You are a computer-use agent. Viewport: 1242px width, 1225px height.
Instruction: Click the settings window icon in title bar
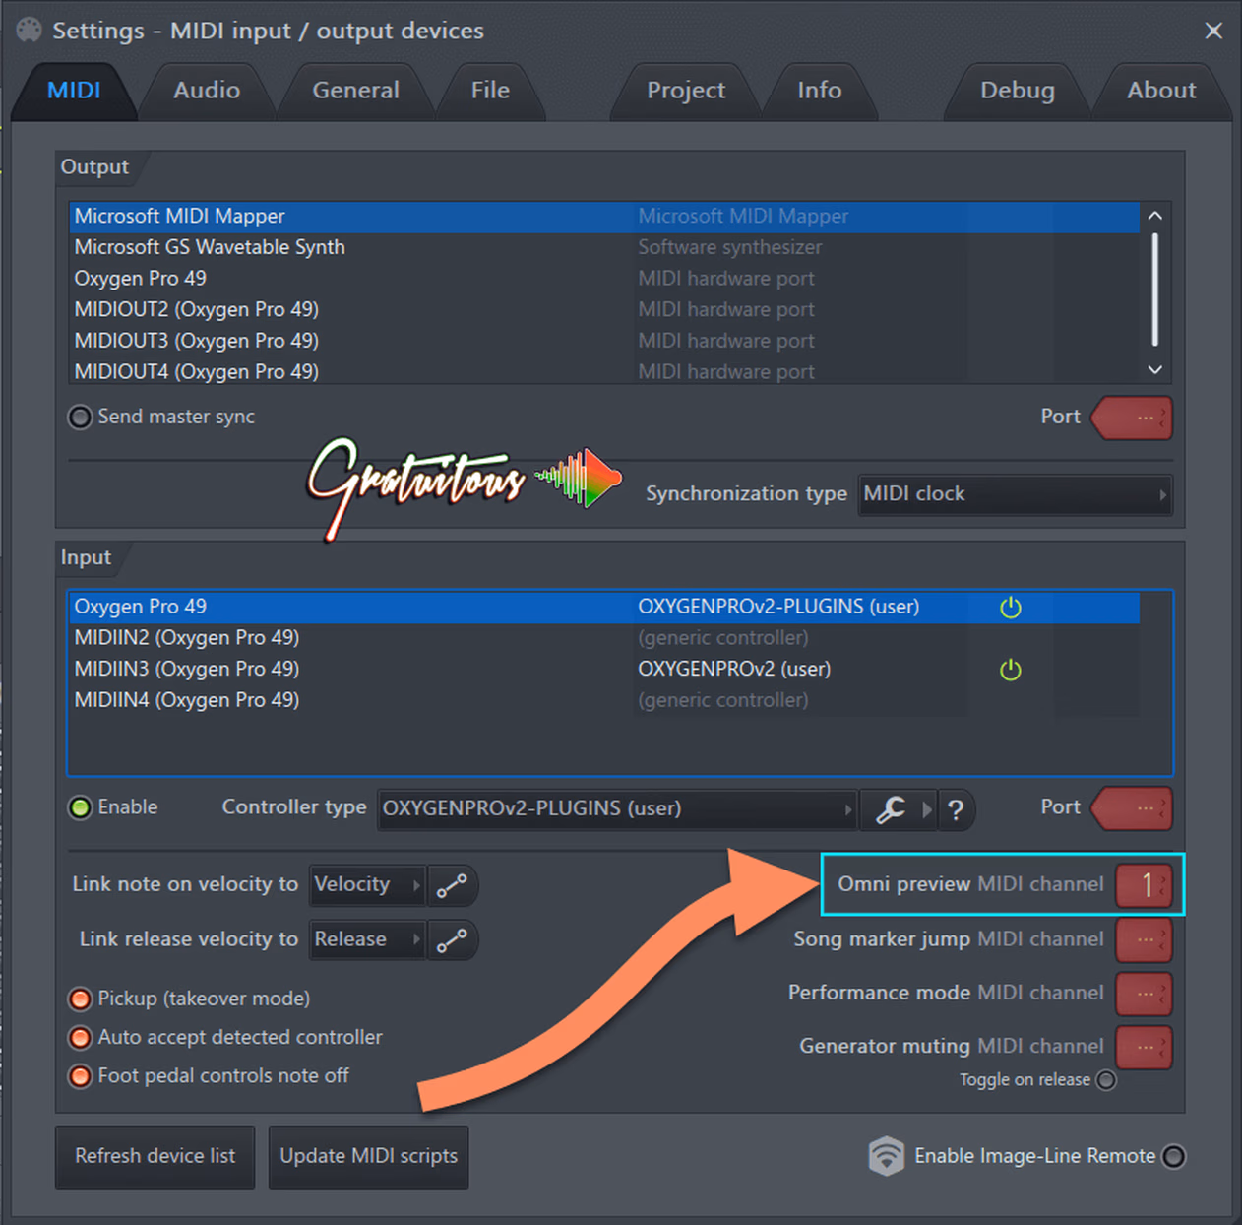(x=29, y=31)
